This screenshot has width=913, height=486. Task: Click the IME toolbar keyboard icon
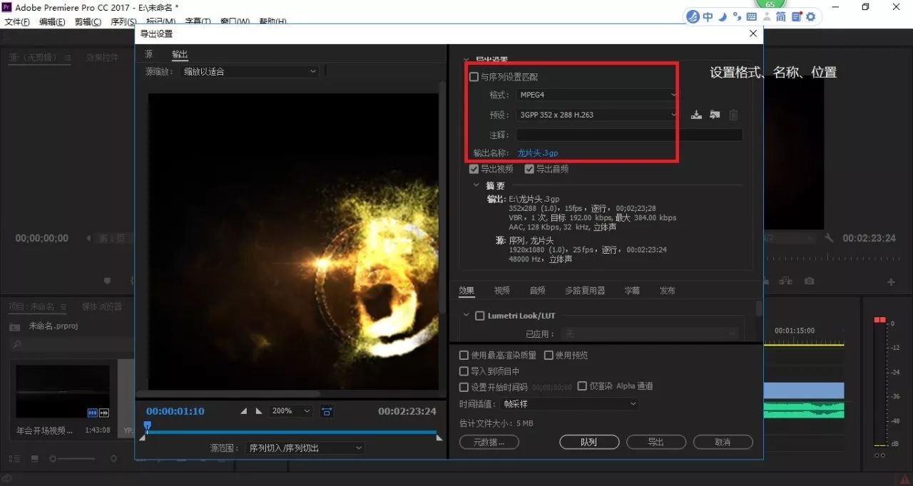[752, 16]
